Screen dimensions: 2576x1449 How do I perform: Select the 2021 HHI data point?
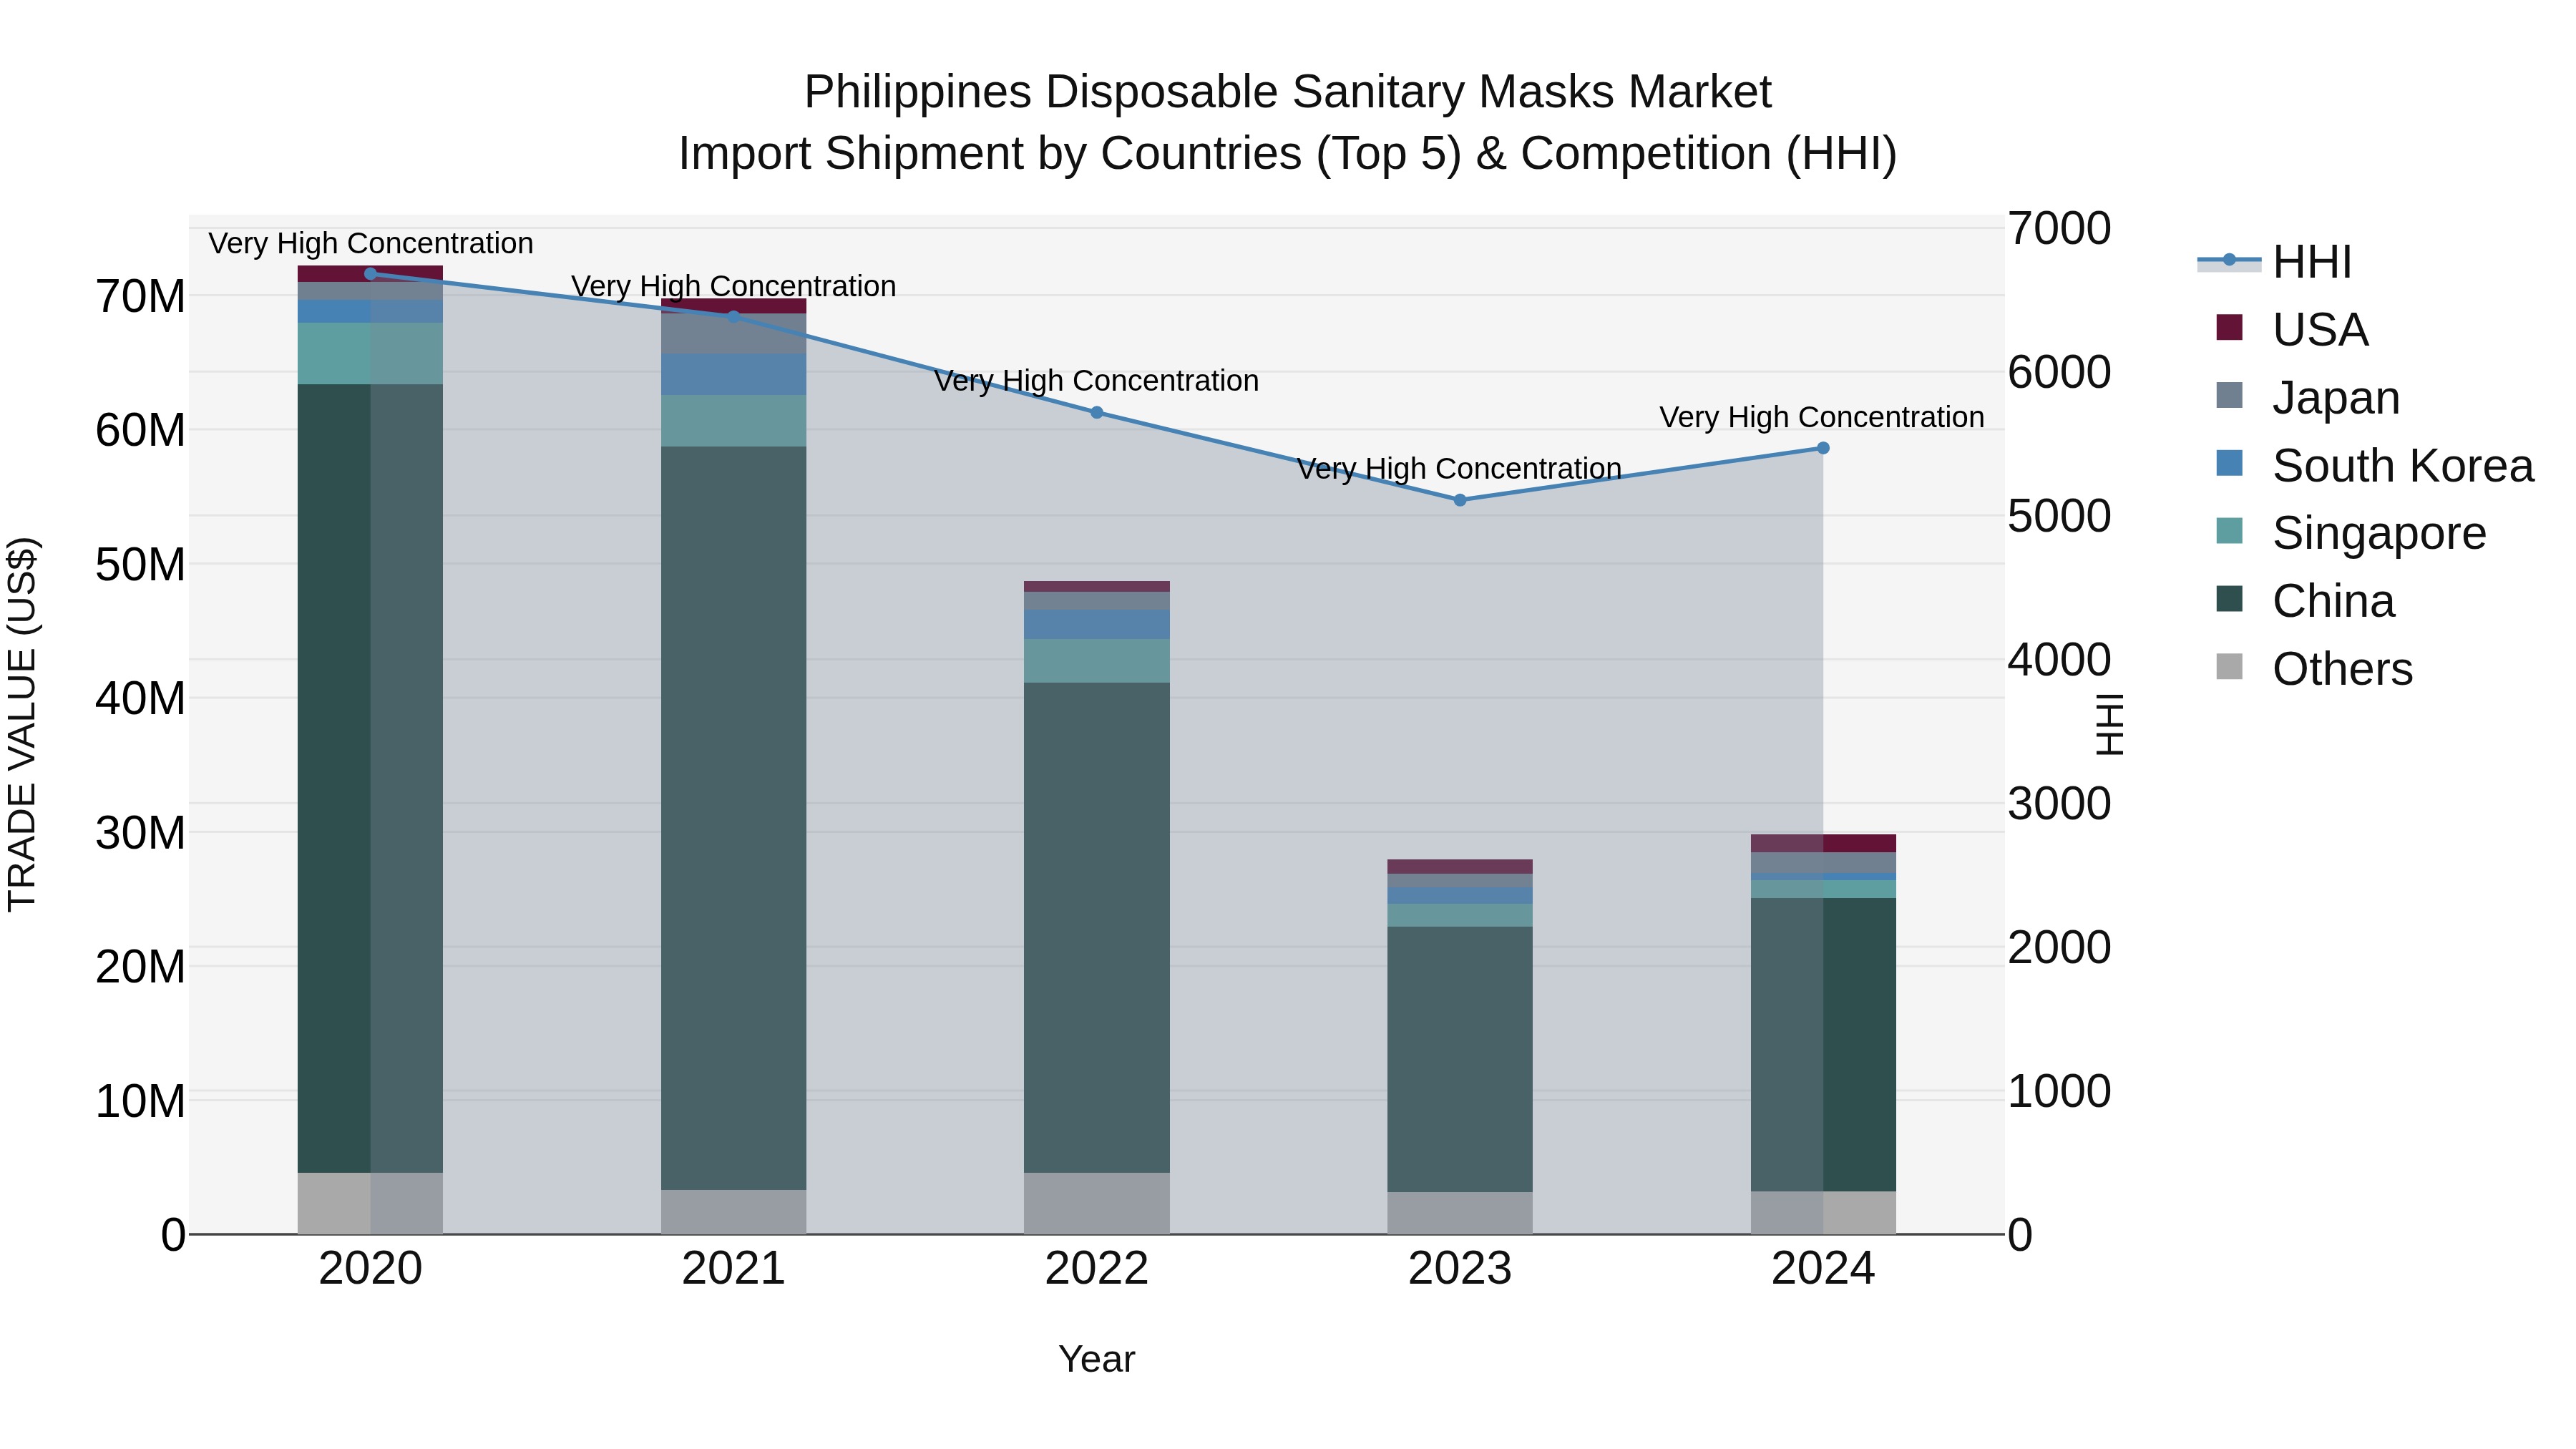(734, 317)
